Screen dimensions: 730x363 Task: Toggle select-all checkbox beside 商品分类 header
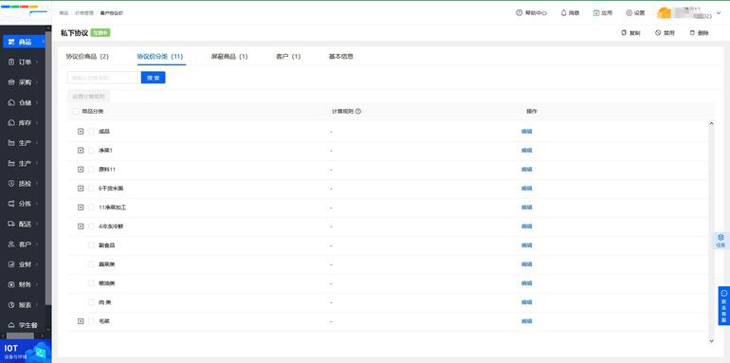point(76,112)
